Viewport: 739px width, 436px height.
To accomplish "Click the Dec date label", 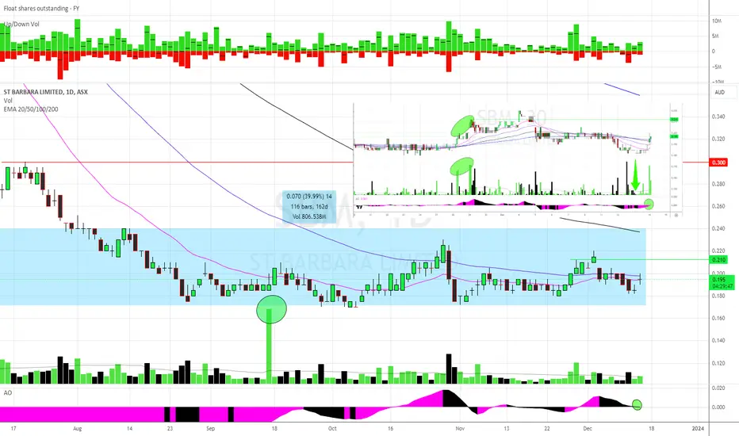I will (588, 428).
